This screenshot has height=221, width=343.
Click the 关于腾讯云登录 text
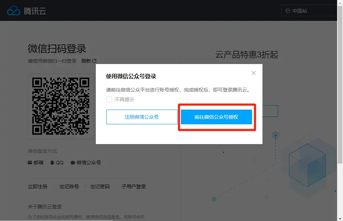pyautogui.click(x=45, y=207)
